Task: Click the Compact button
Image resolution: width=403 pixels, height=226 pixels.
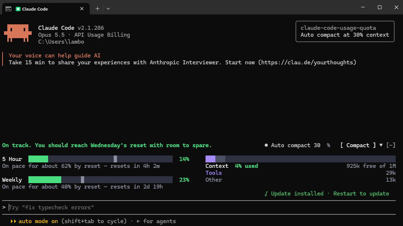Action: click(x=358, y=145)
